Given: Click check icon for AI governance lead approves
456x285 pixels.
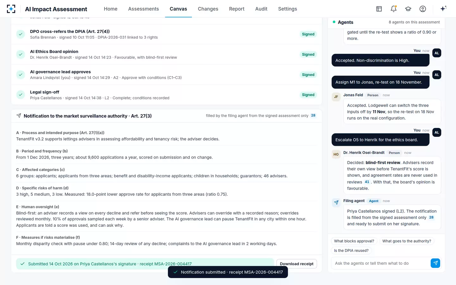Looking at the screenshot, I should 21,75.
